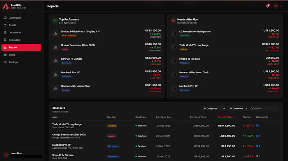Click the Documents column header
Screen dimensions: 288x161
point(262,117)
